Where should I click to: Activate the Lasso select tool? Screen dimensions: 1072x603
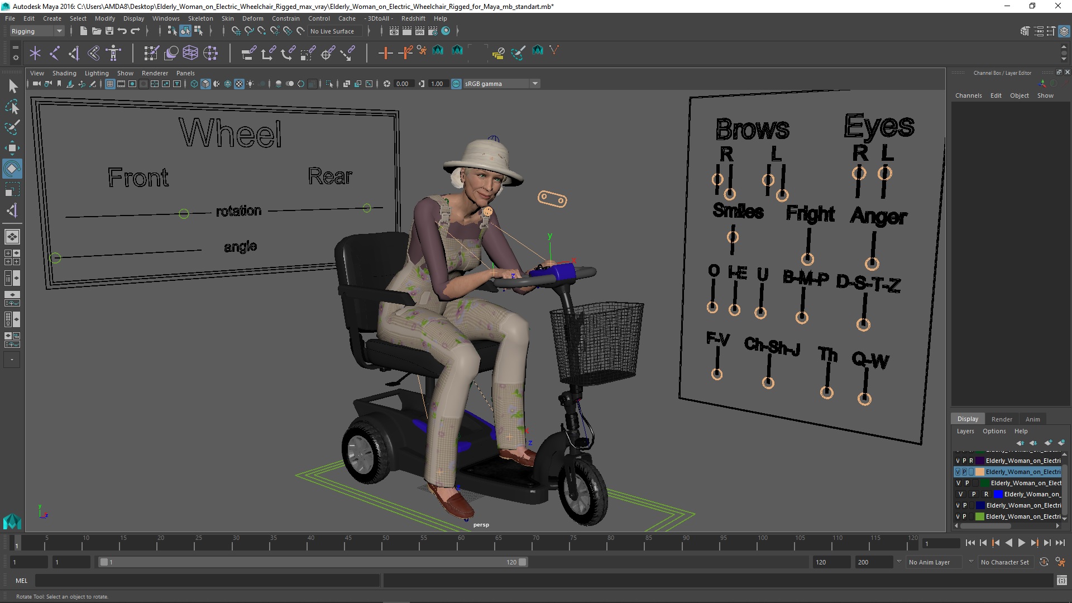tap(12, 107)
